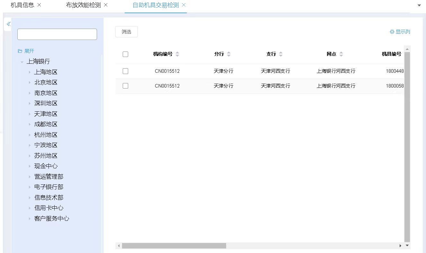Open the tab list dropdown arrow
This screenshot has height=253, width=426.
pos(419,5)
